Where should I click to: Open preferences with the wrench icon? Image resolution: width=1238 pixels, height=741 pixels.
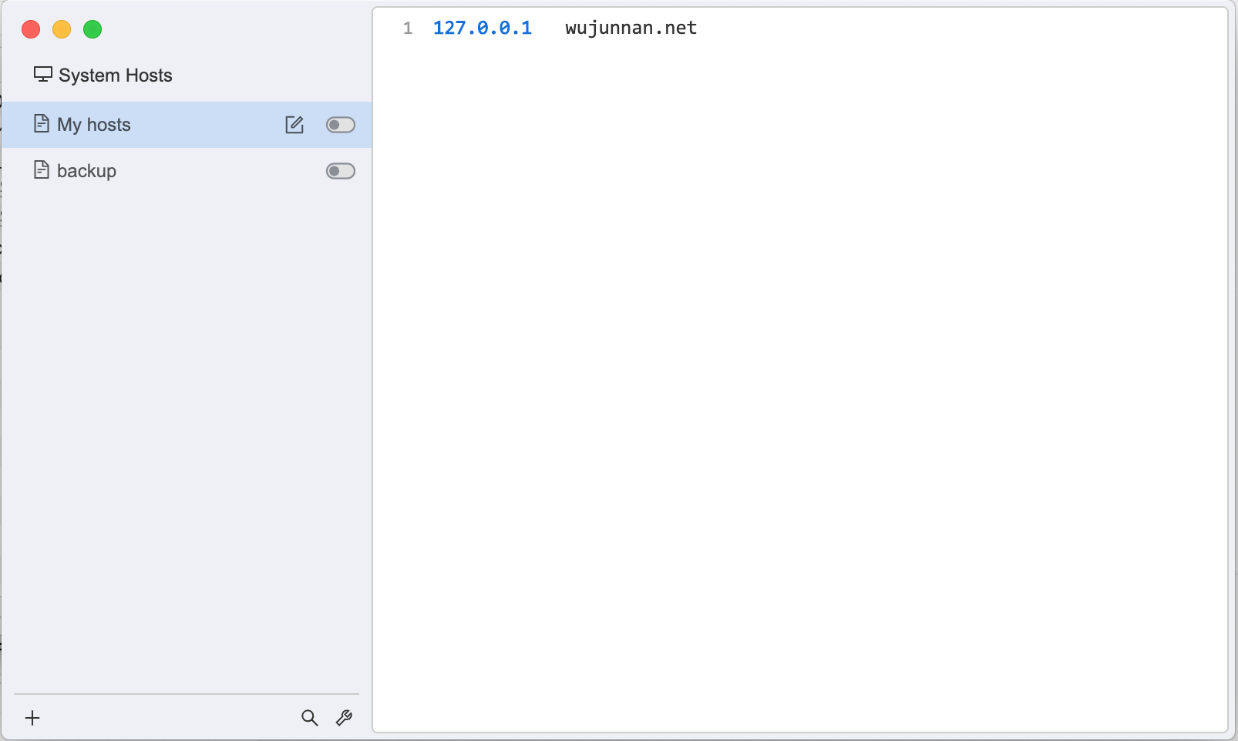(x=344, y=718)
